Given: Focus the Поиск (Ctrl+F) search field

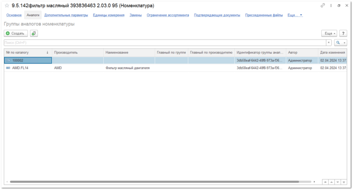Looking at the screenshot, I should (x=165, y=42).
